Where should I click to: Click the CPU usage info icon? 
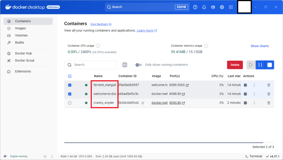click(x=98, y=46)
